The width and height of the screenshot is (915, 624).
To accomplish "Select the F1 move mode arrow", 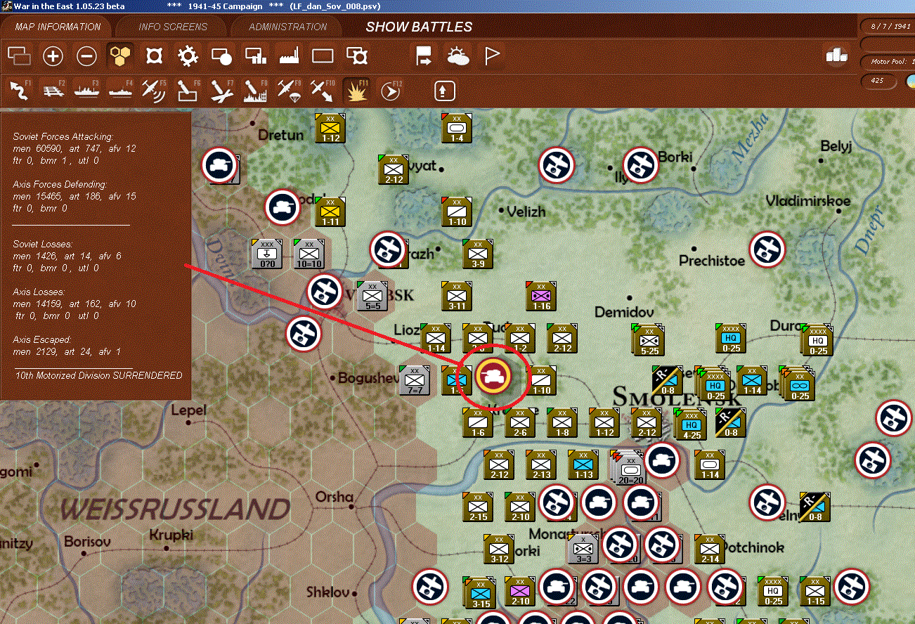I will tap(20, 91).
